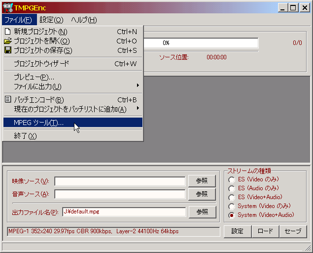Click the batch encode list icon
This screenshot has width=313, height=253.
pos(8,99)
